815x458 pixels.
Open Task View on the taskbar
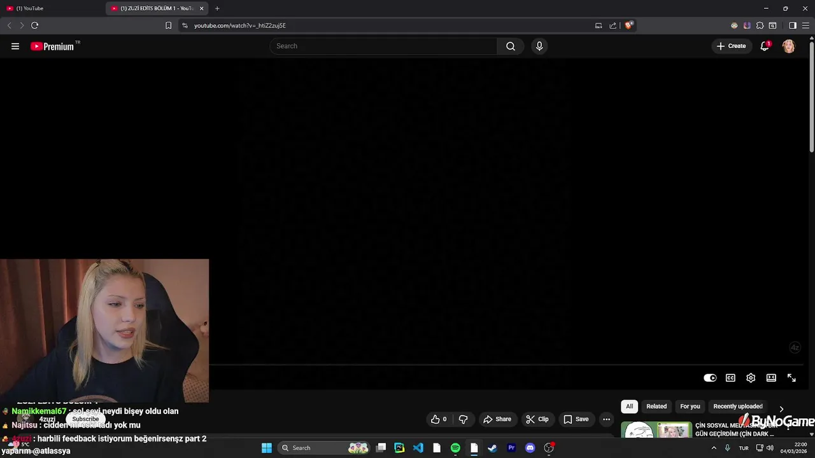[381, 448]
